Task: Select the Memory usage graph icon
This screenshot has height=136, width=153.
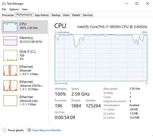Action: tap(10, 41)
